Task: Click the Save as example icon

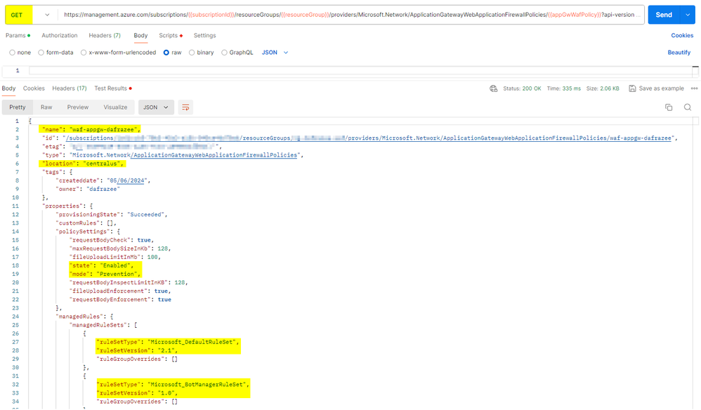Action: click(x=632, y=88)
